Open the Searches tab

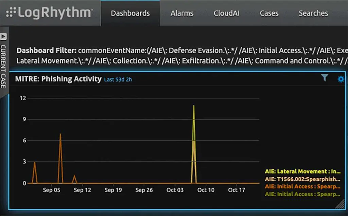coord(313,13)
